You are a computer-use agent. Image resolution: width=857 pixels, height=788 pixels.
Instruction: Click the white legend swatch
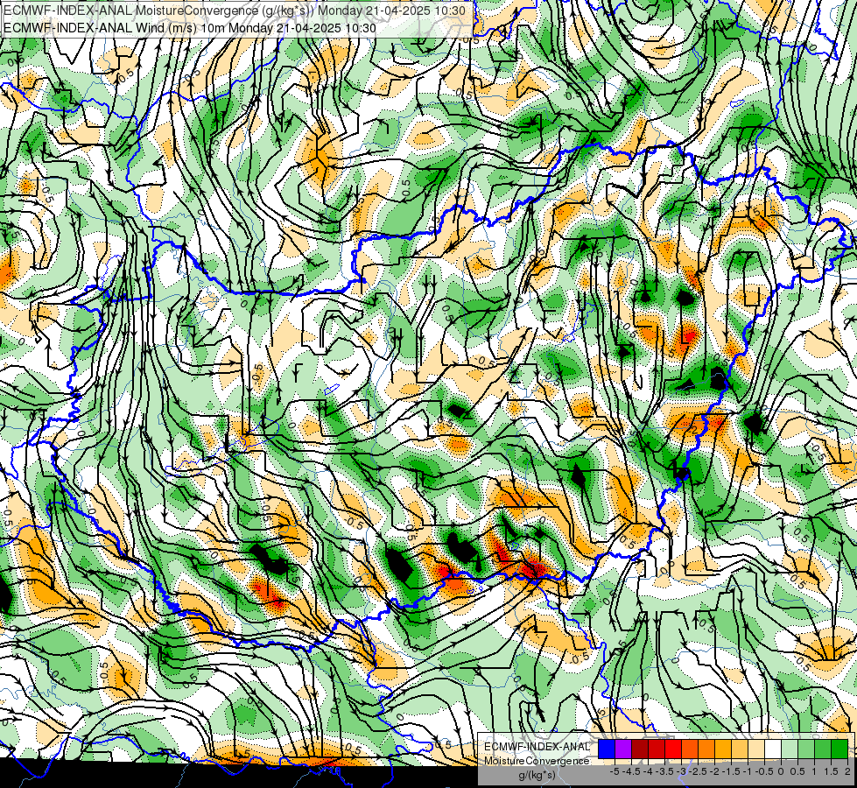tap(773, 749)
